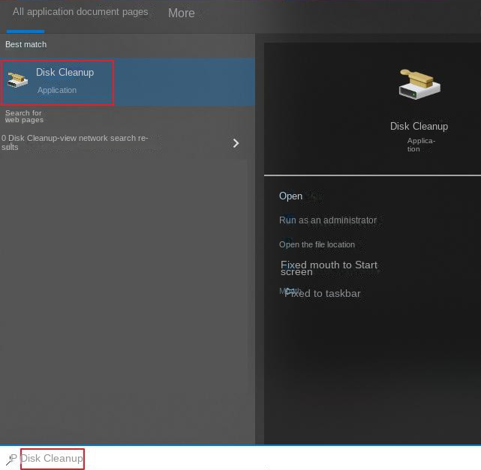Click the Search for web pages heading

click(24, 116)
